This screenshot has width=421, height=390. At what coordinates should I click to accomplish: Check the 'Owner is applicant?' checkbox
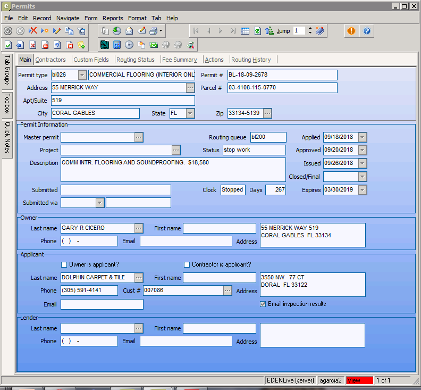click(x=64, y=264)
